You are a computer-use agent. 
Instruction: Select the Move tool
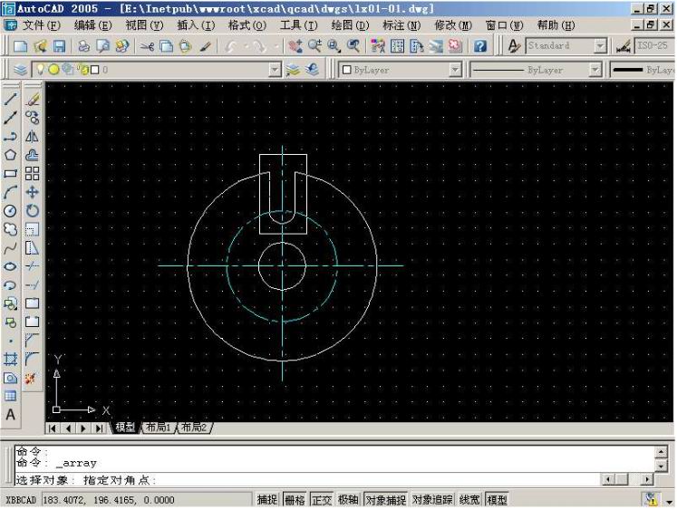[x=32, y=192]
